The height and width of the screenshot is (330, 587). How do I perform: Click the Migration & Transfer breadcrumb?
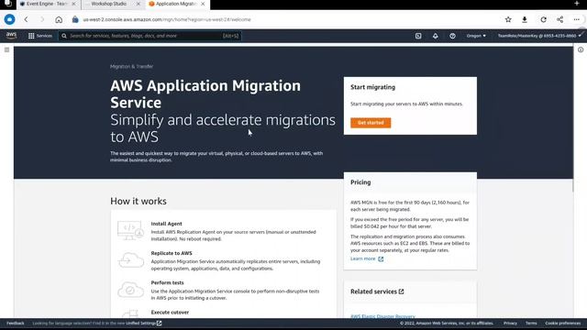point(132,67)
